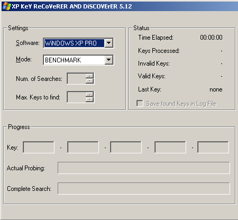Click the Max. Keys to find input field

(77, 97)
